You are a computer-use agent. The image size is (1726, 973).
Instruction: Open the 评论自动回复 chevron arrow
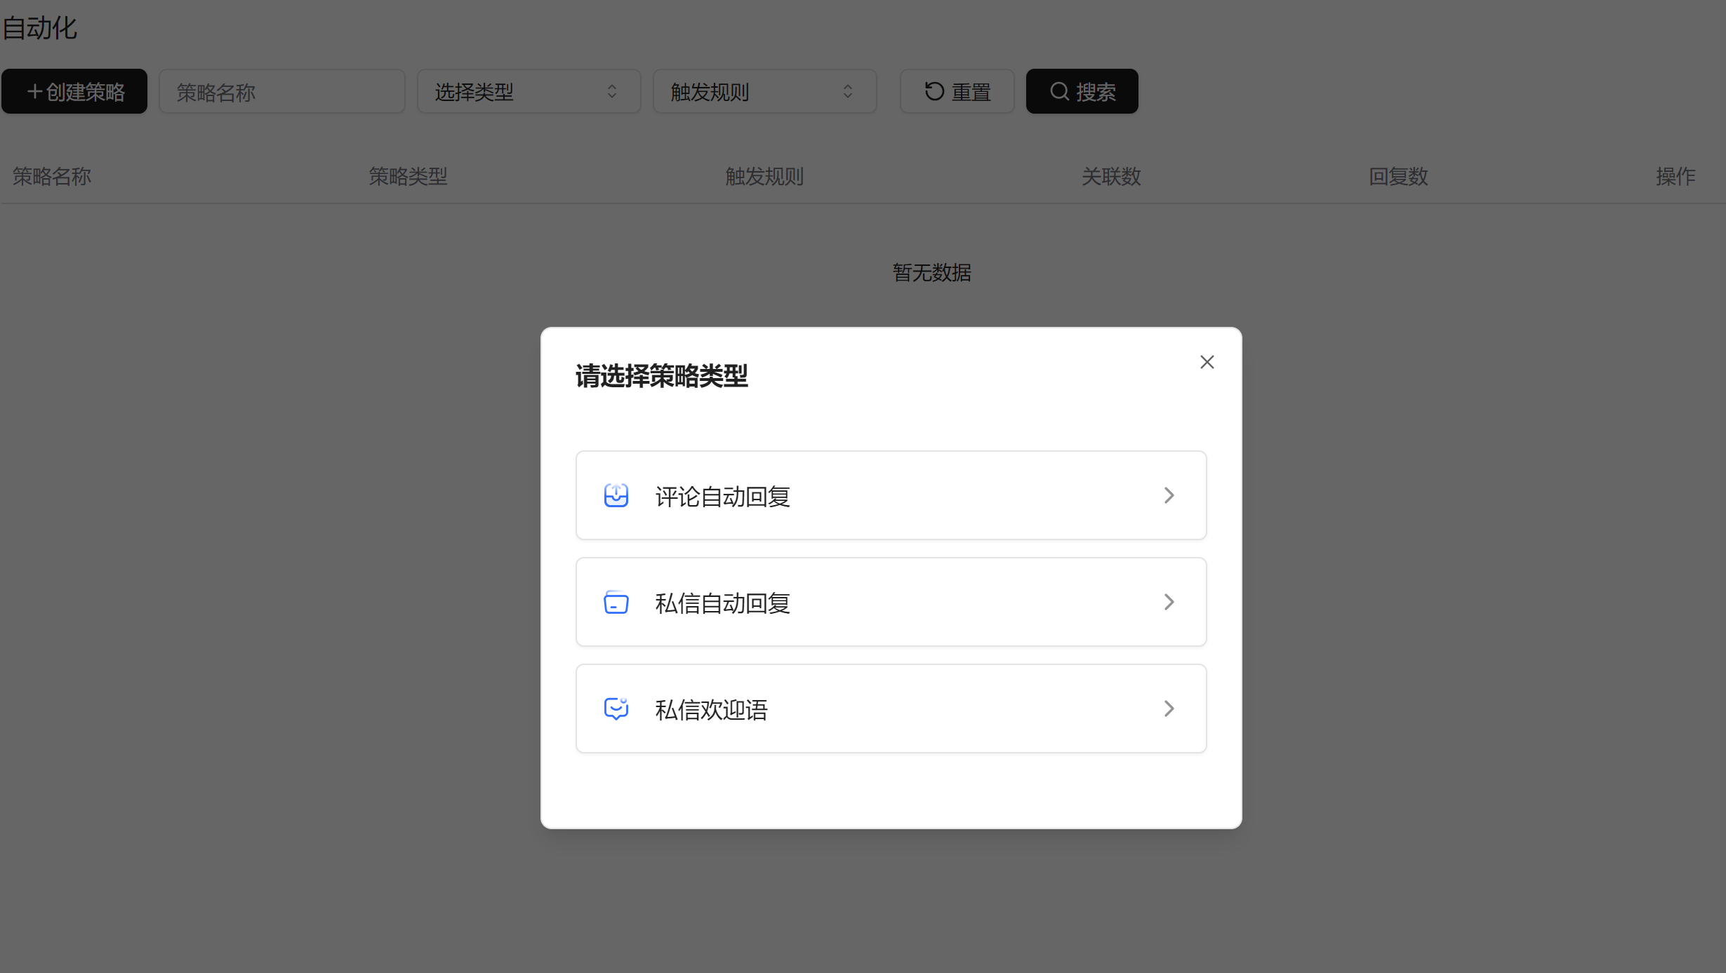(x=1169, y=495)
